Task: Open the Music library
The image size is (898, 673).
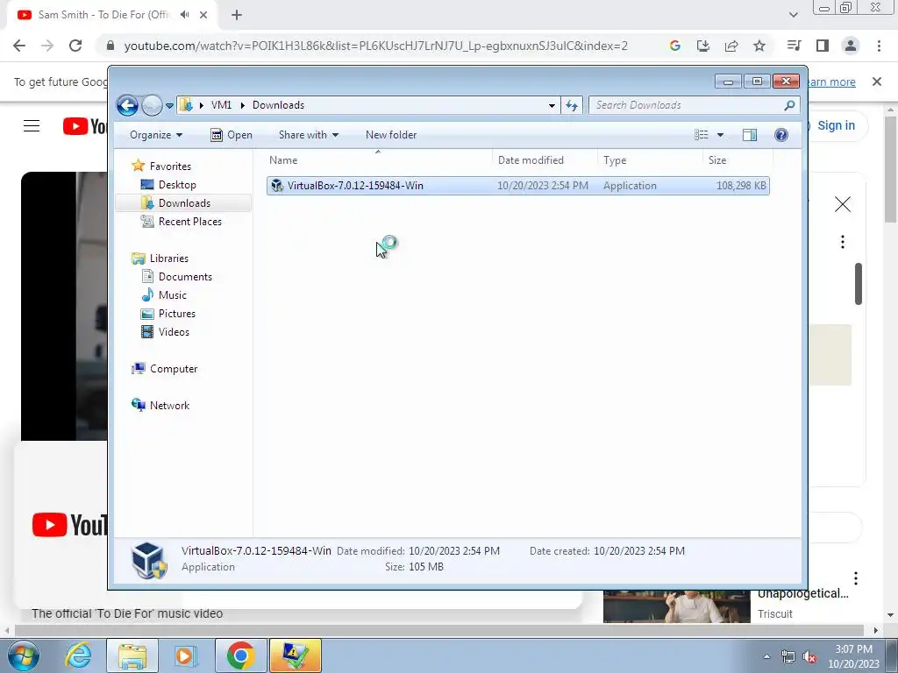Action: (173, 295)
